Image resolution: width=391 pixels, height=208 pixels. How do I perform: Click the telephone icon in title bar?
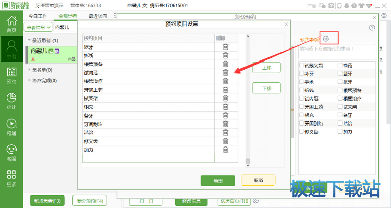[331, 6]
